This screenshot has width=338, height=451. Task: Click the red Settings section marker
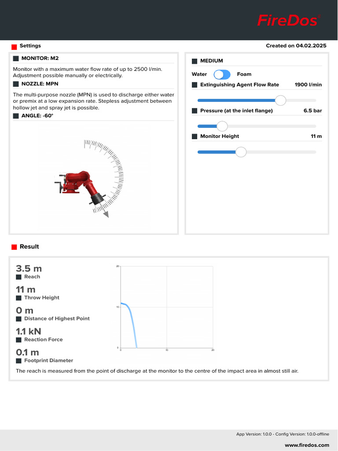14,46
